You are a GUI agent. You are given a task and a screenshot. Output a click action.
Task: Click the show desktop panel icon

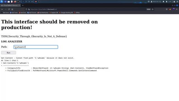pos(5,2)
